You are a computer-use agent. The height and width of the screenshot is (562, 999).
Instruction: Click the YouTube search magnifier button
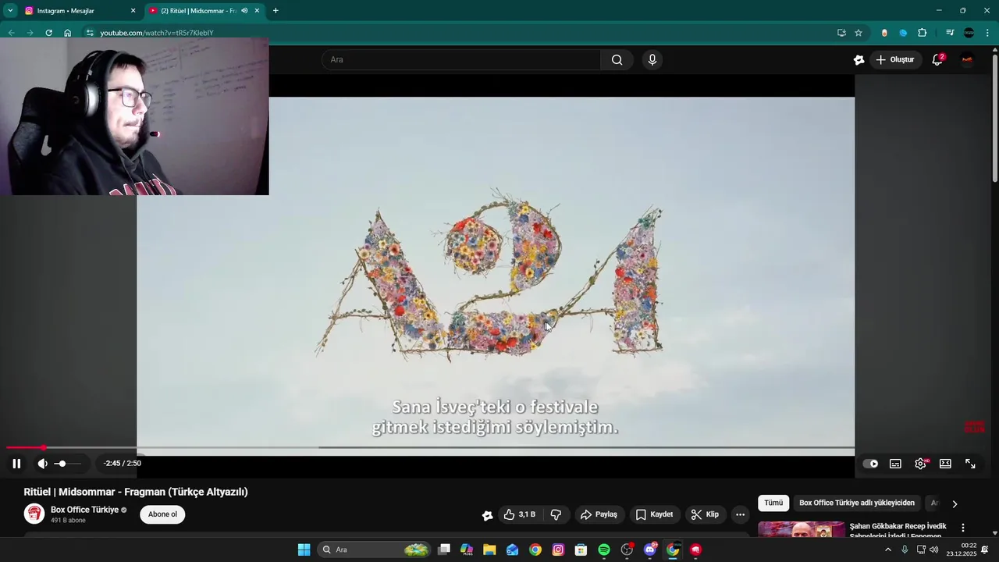(x=617, y=60)
